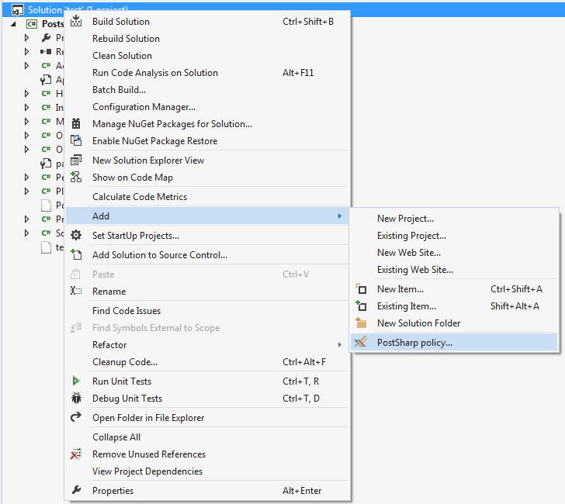Click the PostSharp policy icon
The image size is (565, 504).
pos(360,342)
